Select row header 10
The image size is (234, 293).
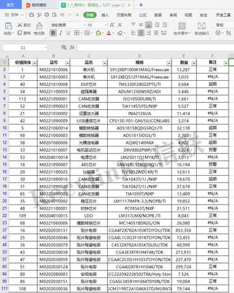5,128
